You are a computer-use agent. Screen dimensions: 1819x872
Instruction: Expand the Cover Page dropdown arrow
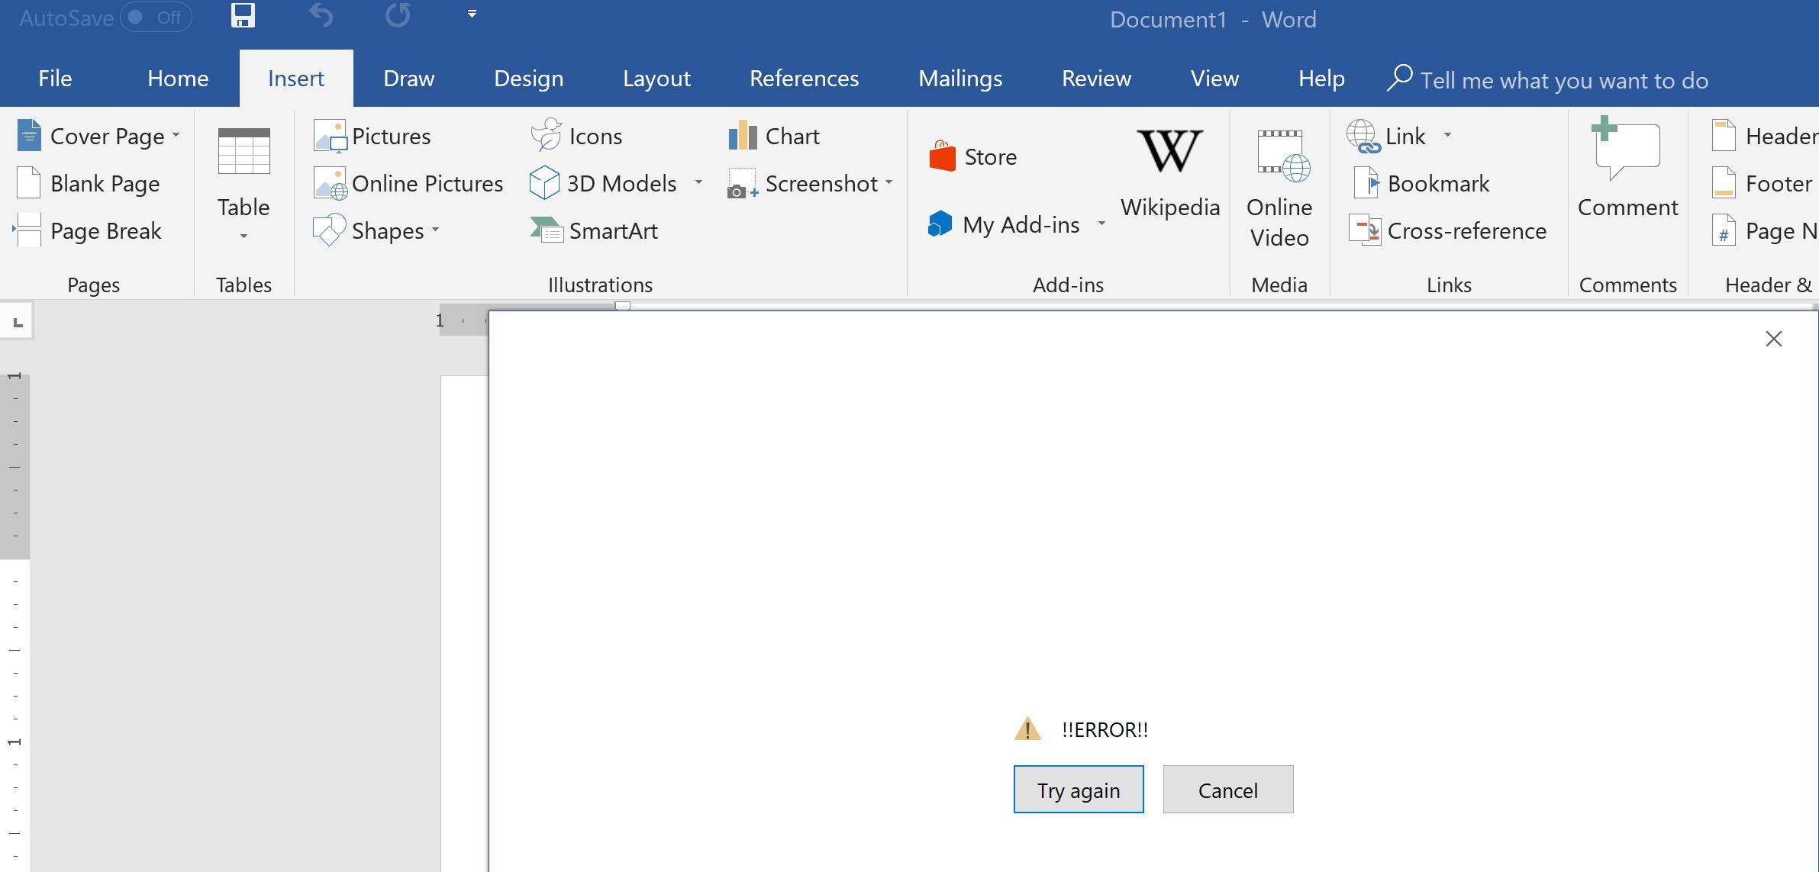(x=176, y=135)
